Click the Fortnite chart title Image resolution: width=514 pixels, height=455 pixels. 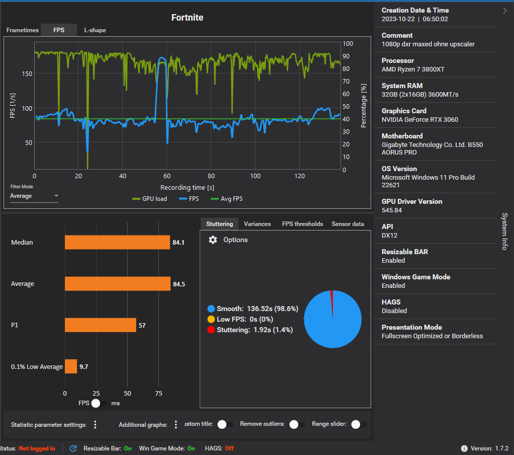coord(187,18)
